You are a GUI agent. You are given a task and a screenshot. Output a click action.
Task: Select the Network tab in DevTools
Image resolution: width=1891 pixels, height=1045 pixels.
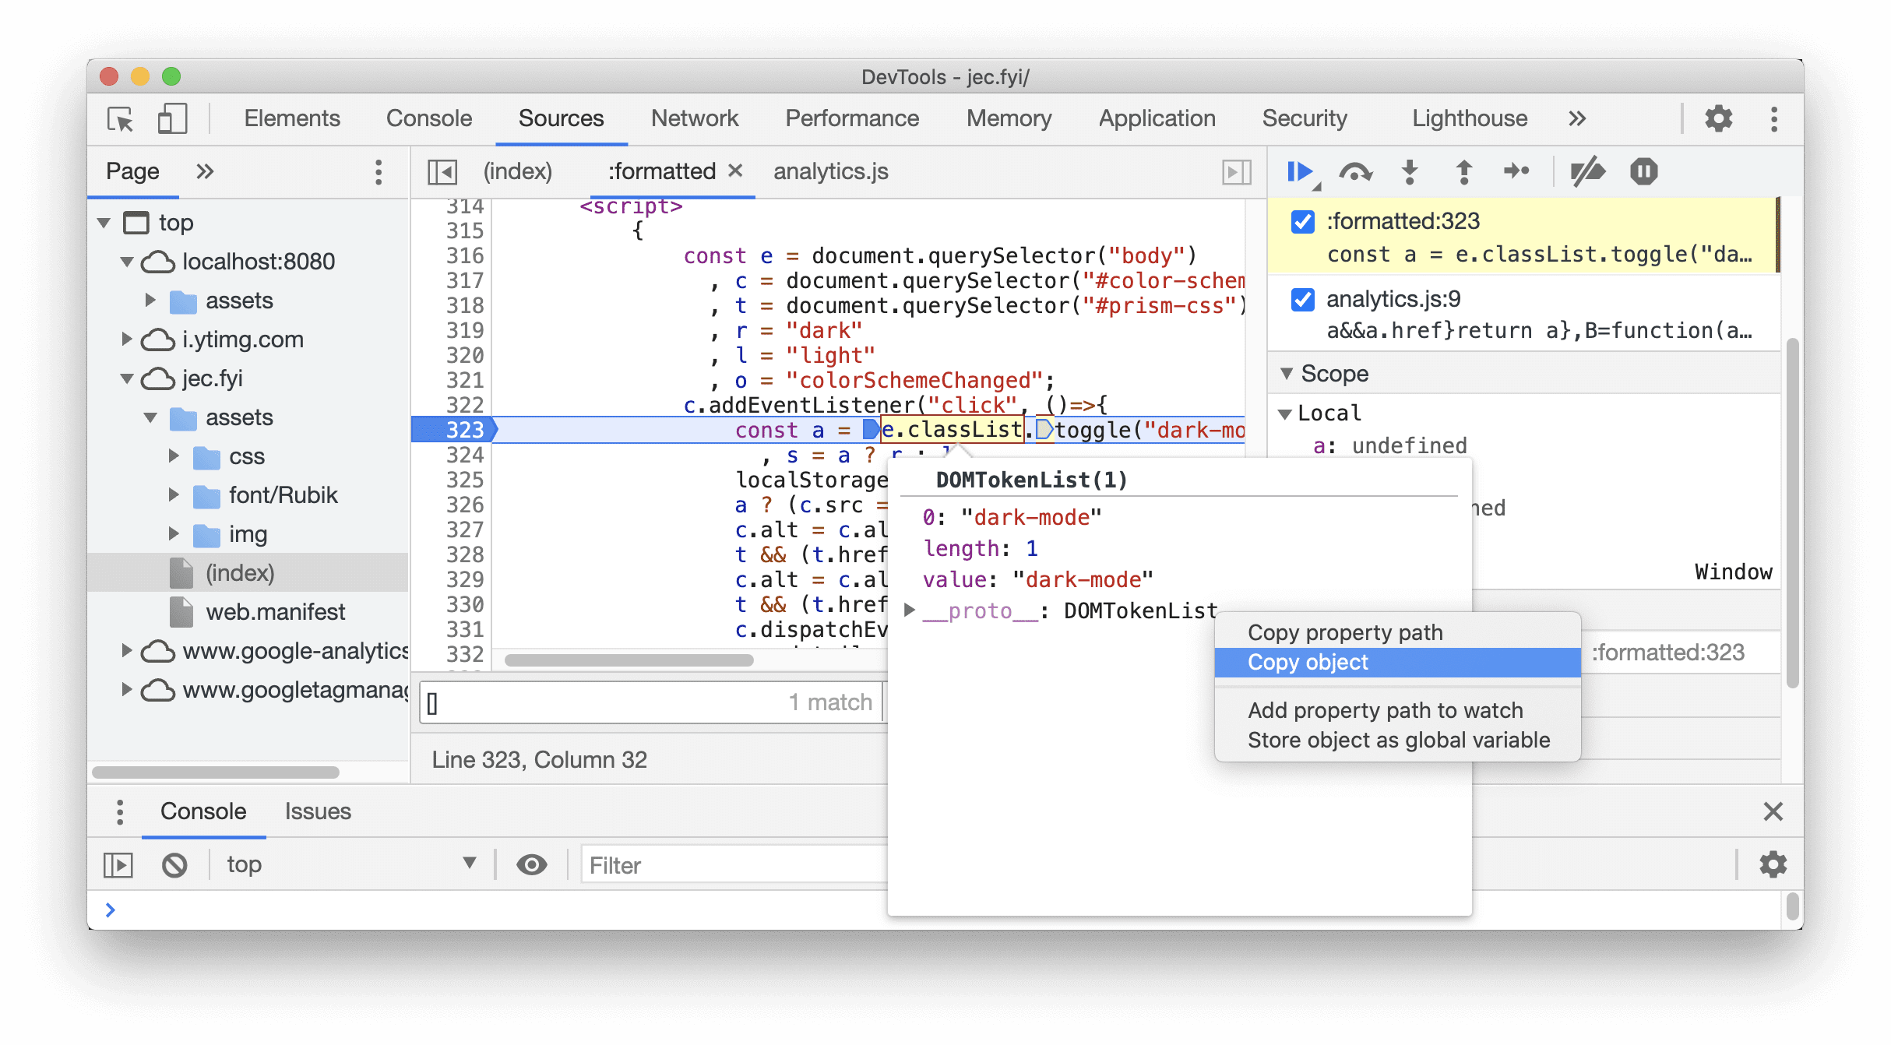[x=696, y=118]
